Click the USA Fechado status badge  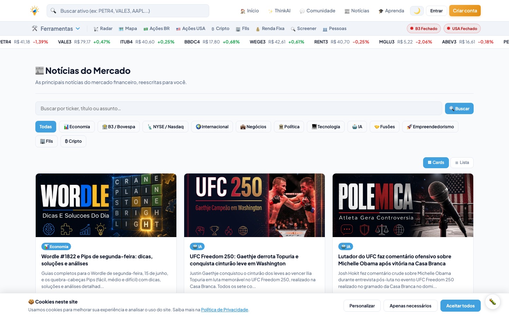[462, 29]
